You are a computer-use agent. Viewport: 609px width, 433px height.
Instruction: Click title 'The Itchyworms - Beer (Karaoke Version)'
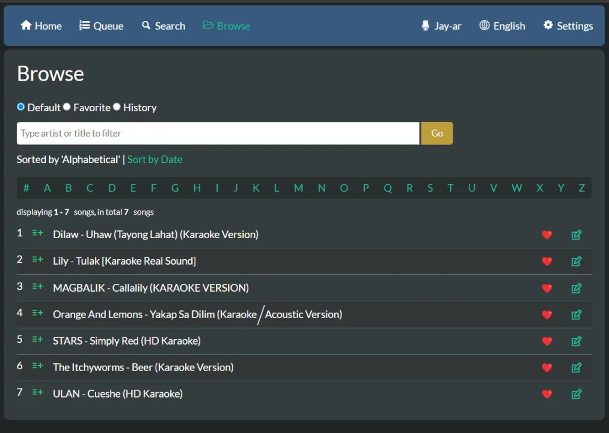143,367
